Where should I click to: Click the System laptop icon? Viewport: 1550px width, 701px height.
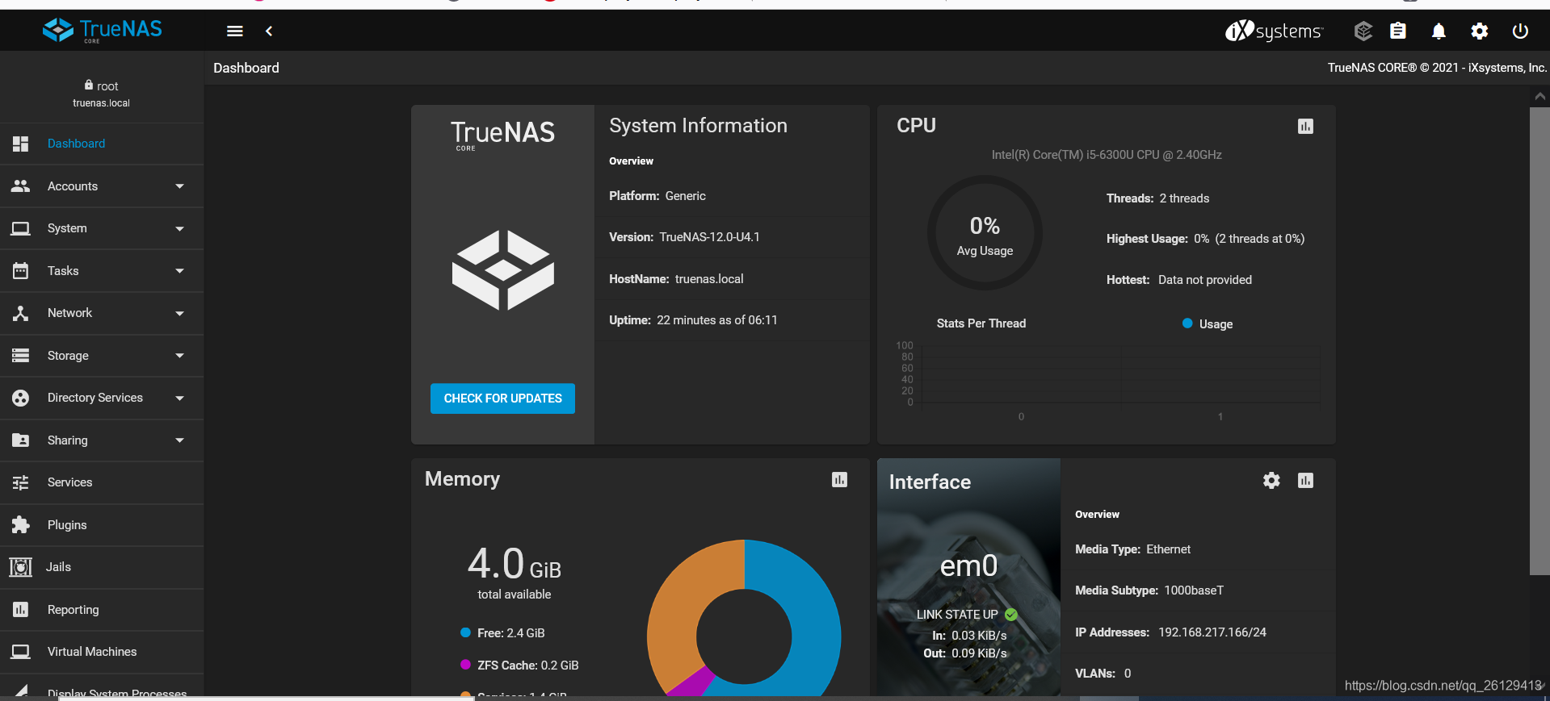tap(21, 228)
